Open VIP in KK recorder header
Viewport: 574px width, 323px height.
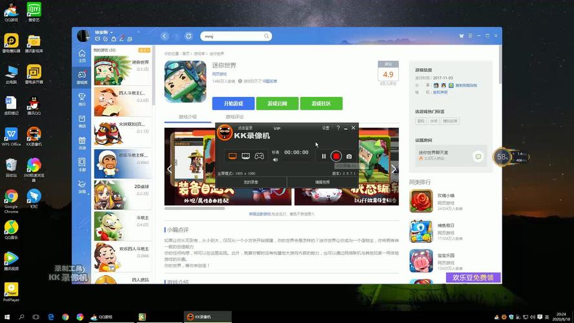[x=277, y=128]
